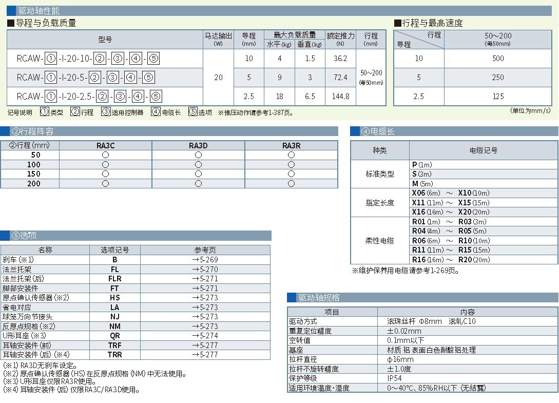Click the 推压动作请参考1-387页 note
Viewport: 559px width, 403px height.
[x=256, y=113]
